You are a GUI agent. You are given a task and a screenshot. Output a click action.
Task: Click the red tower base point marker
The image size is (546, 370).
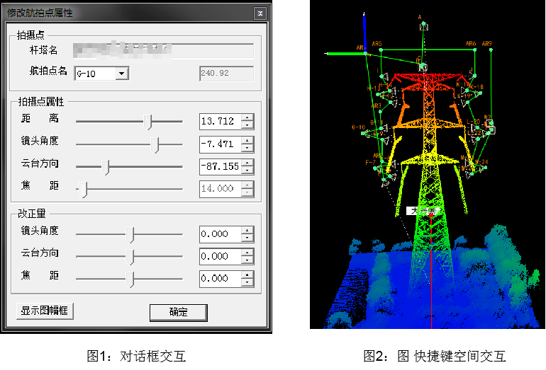[x=431, y=215]
